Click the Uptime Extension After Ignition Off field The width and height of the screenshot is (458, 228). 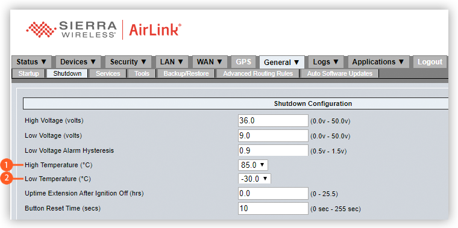(273, 193)
